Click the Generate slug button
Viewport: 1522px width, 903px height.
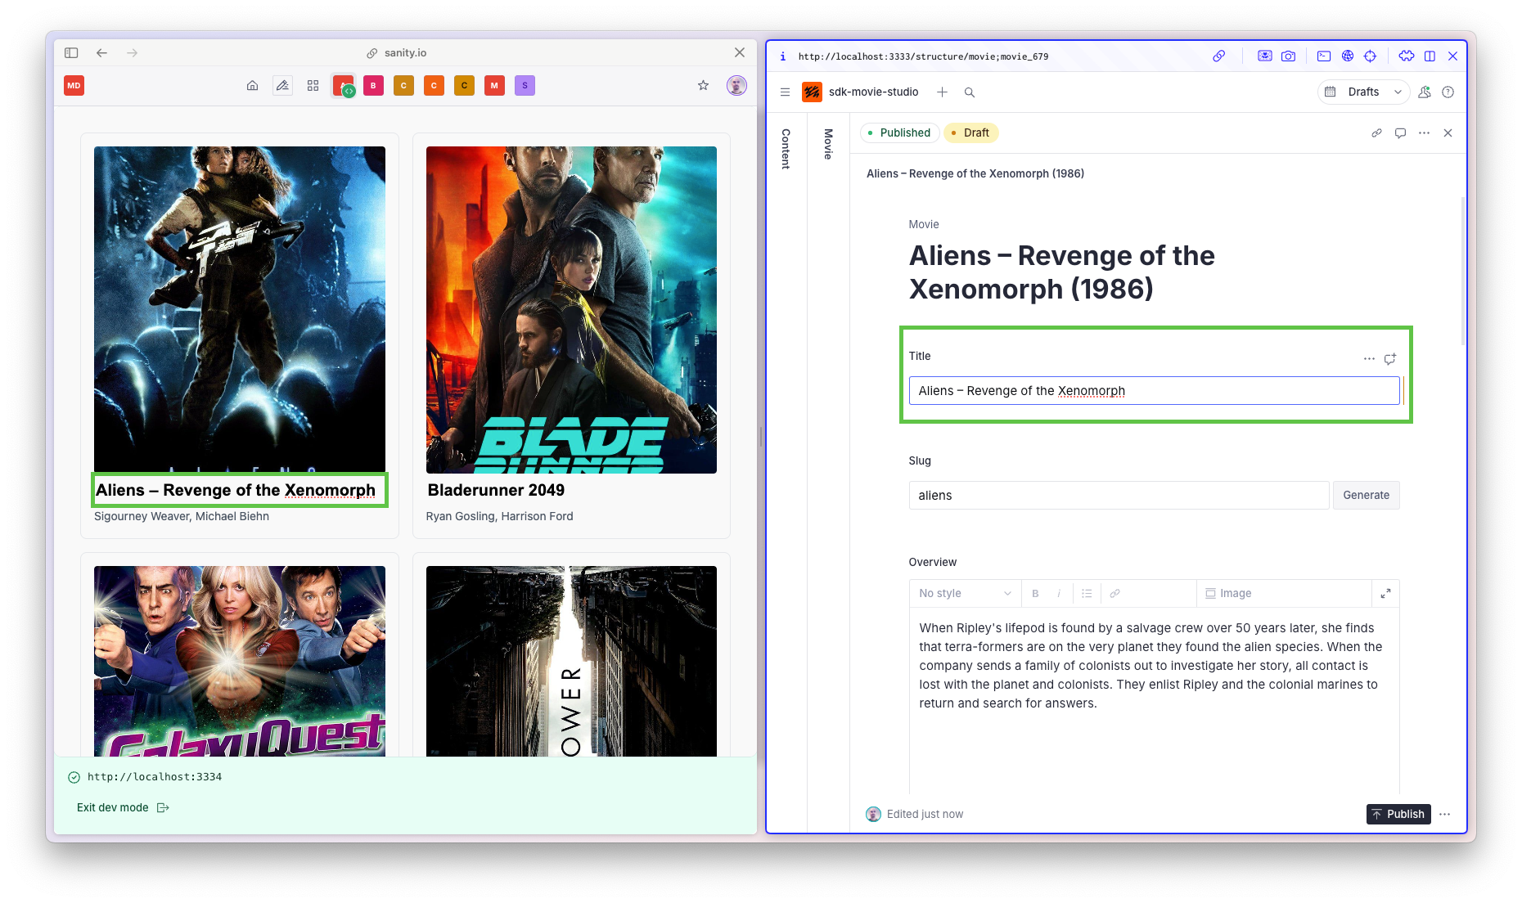point(1366,495)
